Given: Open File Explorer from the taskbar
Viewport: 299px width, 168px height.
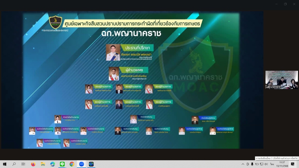Looking at the screenshot, I should coord(43,164).
